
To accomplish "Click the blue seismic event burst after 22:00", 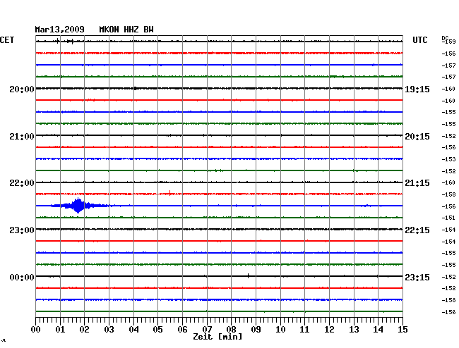I will [x=78, y=206].
